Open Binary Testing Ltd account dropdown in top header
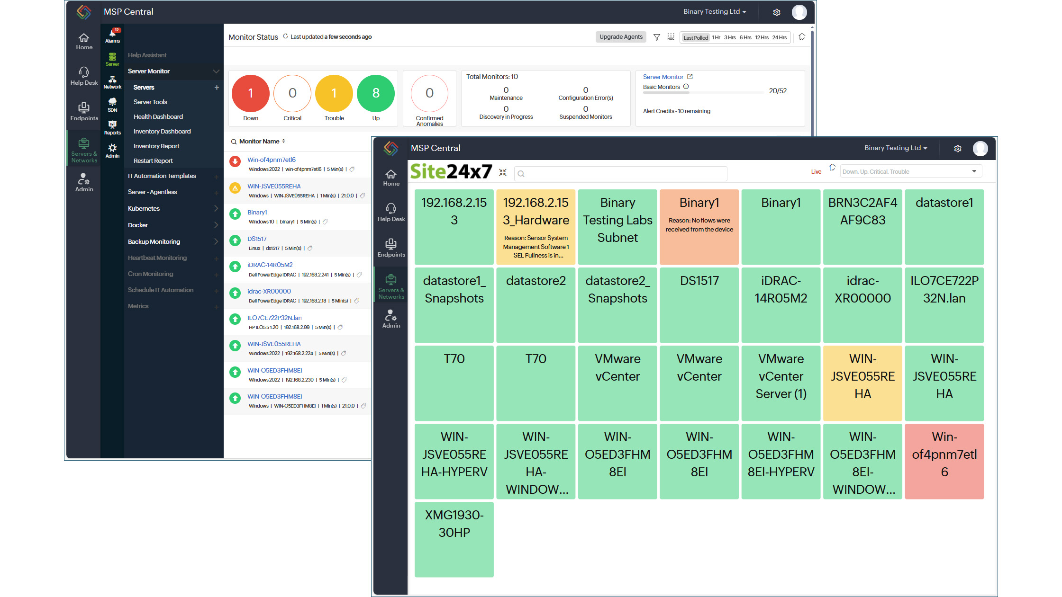 pyautogui.click(x=714, y=12)
